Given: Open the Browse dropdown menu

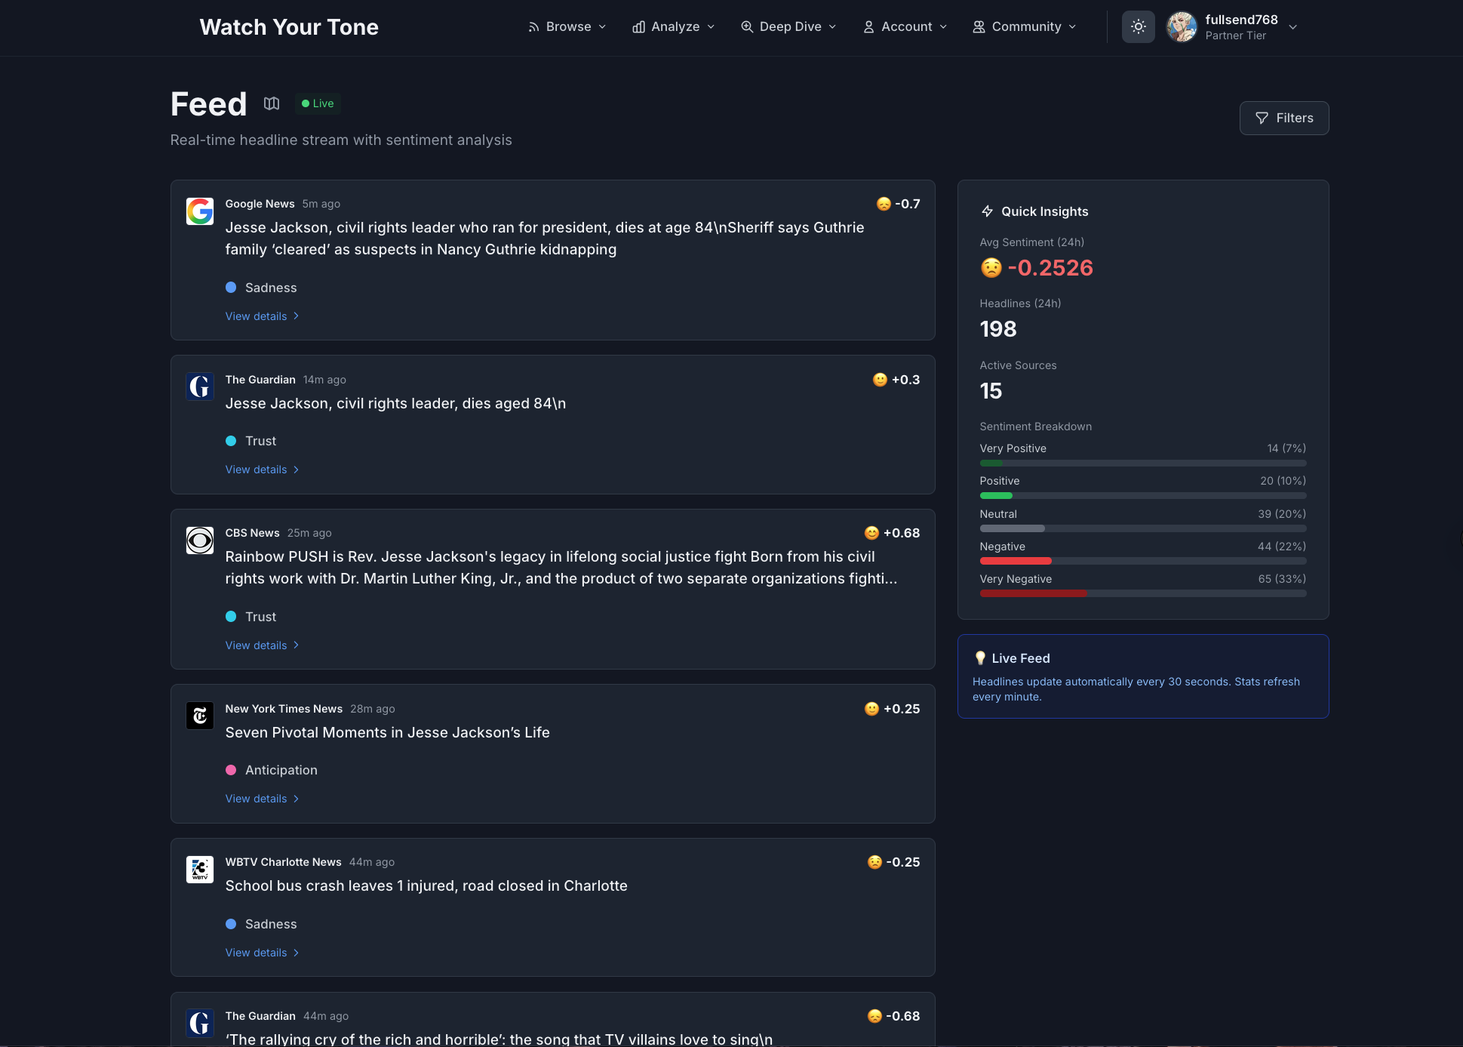Looking at the screenshot, I should pyautogui.click(x=567, y=26).
